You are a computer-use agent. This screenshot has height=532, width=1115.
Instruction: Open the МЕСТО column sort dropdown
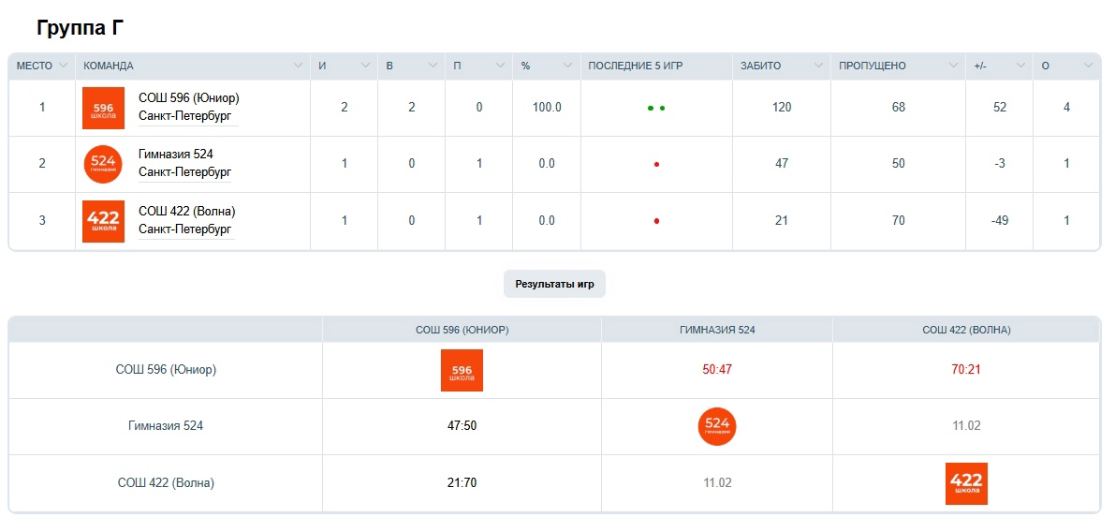[x=64, y=66]
